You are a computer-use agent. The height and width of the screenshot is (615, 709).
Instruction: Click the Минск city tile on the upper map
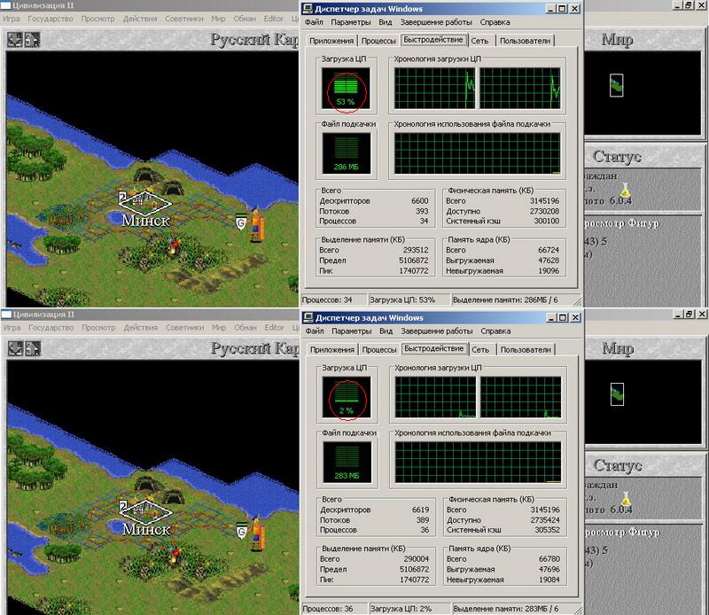click(144, 204)
